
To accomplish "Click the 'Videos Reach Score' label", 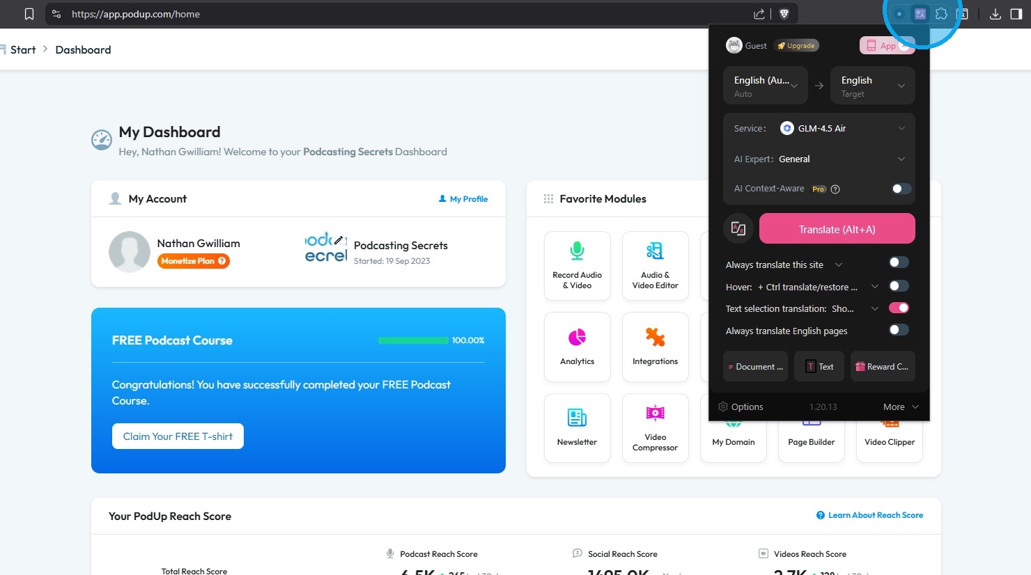I will coord(810,554).
